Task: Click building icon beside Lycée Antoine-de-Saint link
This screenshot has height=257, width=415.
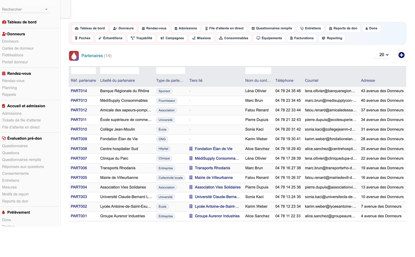Action: (x=191, y=206)
